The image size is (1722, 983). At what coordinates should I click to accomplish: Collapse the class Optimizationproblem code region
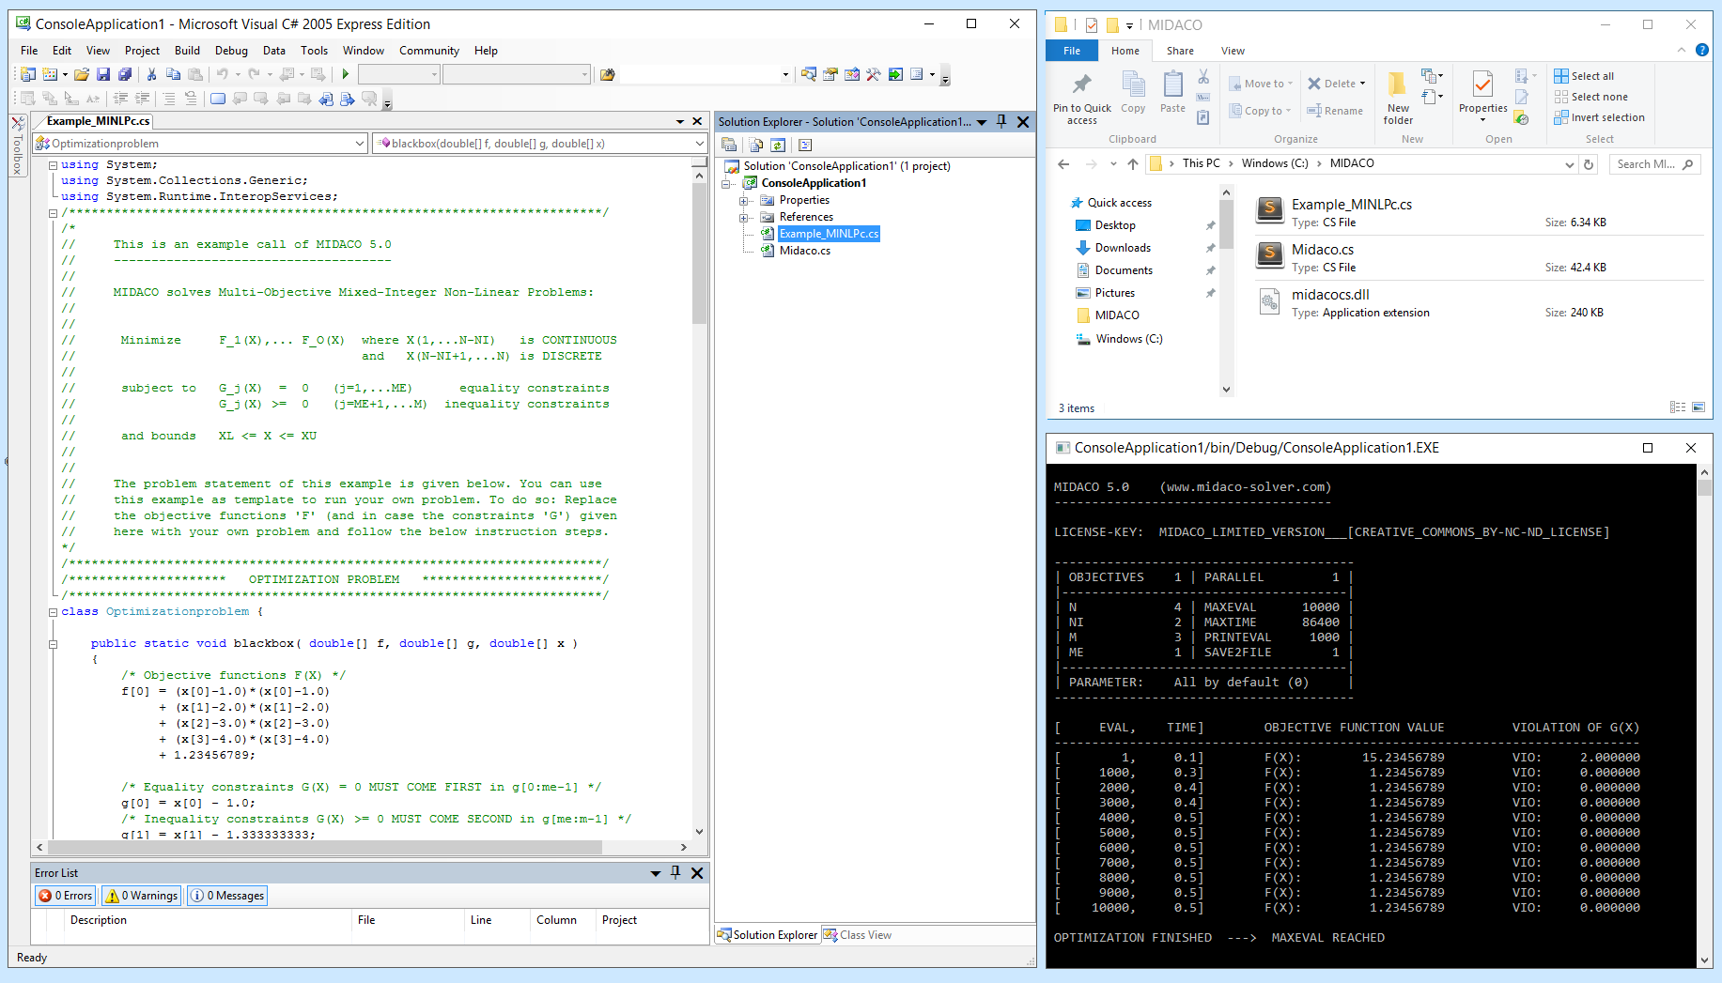tap(53, 612)
